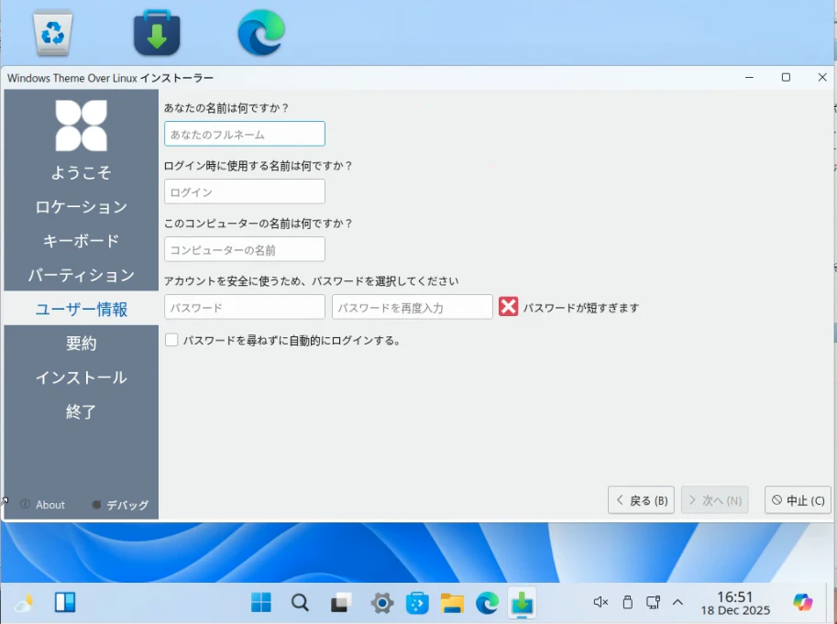
Task: Click the password selection instruction label
Action: click(311, 281)
